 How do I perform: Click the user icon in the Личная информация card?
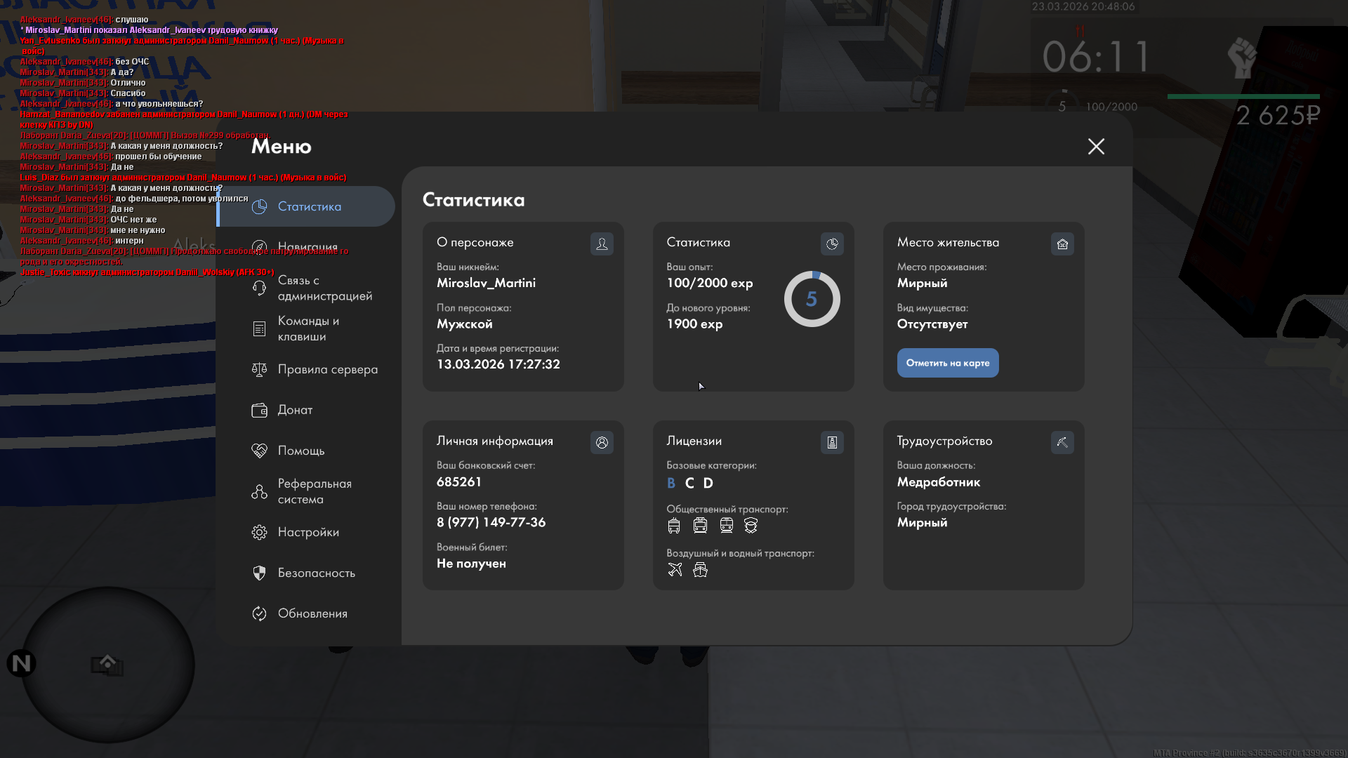[x=602, y=442]
